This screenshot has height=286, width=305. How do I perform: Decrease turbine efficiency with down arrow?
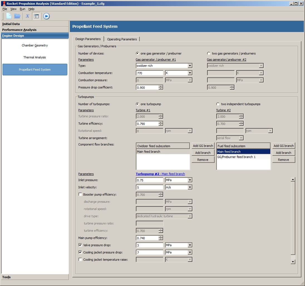(x=161, y=125)
